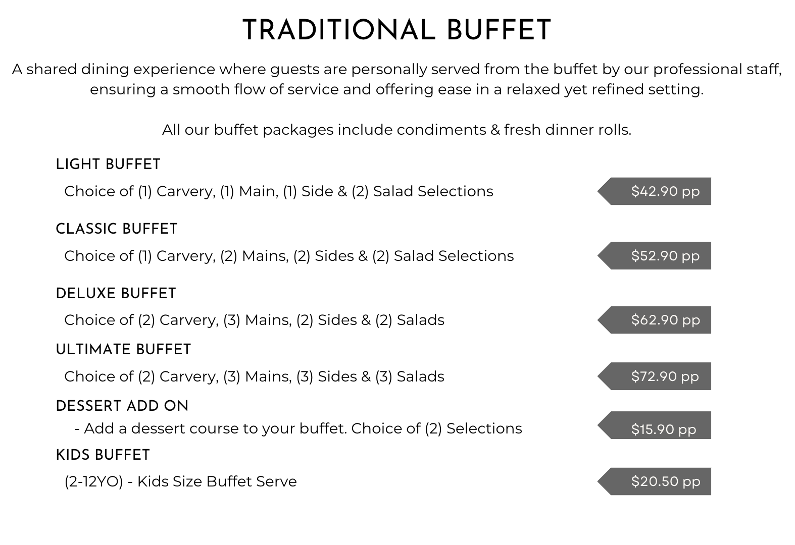Click the Kids Buffet heading

(x=103, y=455)
